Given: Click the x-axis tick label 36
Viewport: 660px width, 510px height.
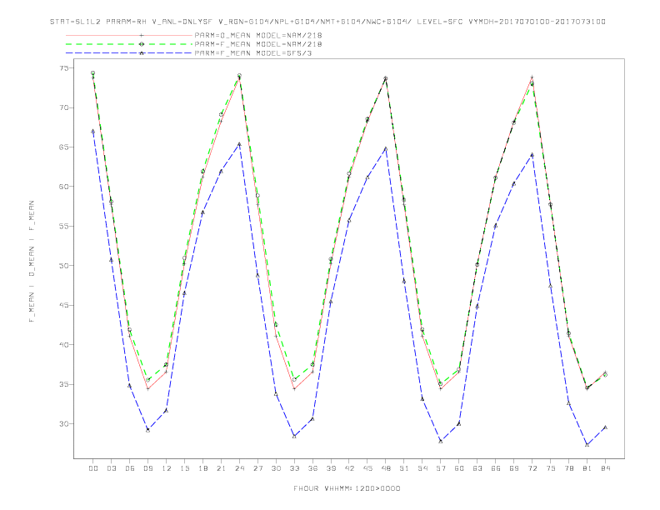Looking at the screenshot, I should 312,468.
